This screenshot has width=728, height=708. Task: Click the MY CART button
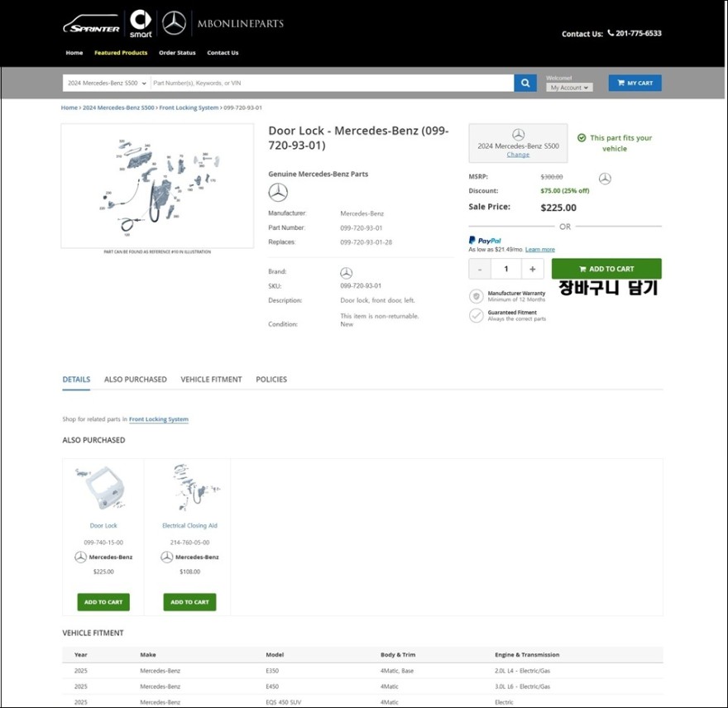[x=635, y=83]
